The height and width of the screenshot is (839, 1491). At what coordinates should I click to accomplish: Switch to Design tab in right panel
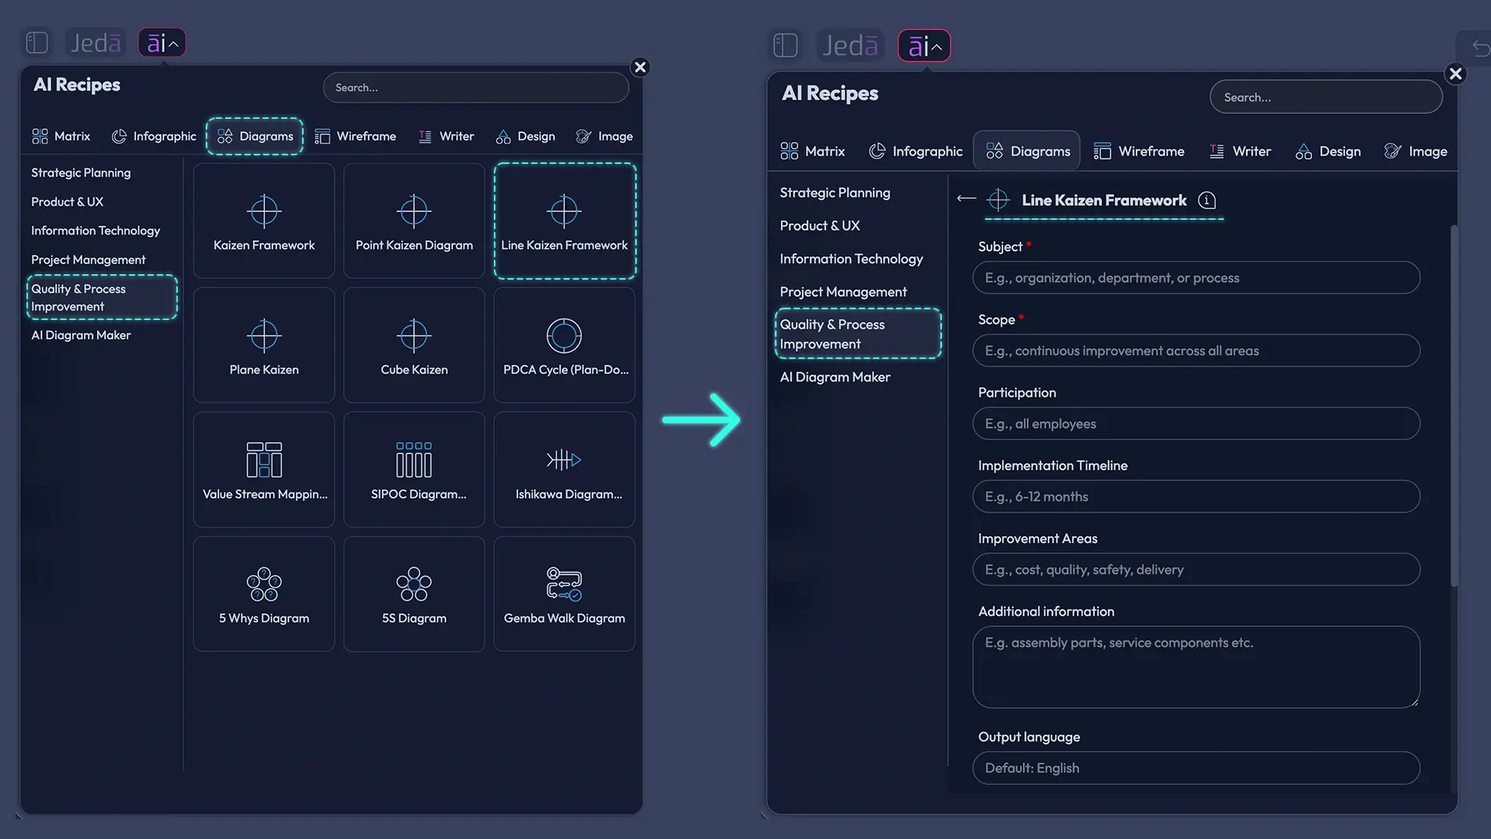click(1328, 151)
